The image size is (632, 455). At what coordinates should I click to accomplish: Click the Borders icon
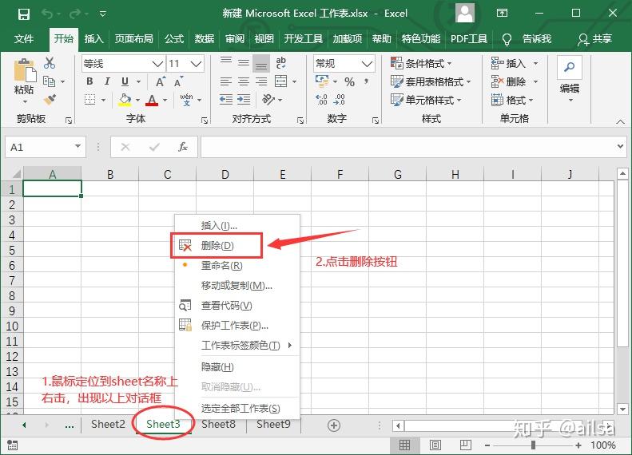89,100
